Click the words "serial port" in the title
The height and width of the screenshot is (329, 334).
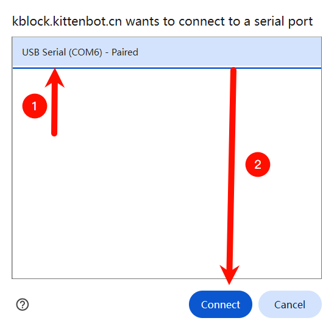(x=283, y=22)
